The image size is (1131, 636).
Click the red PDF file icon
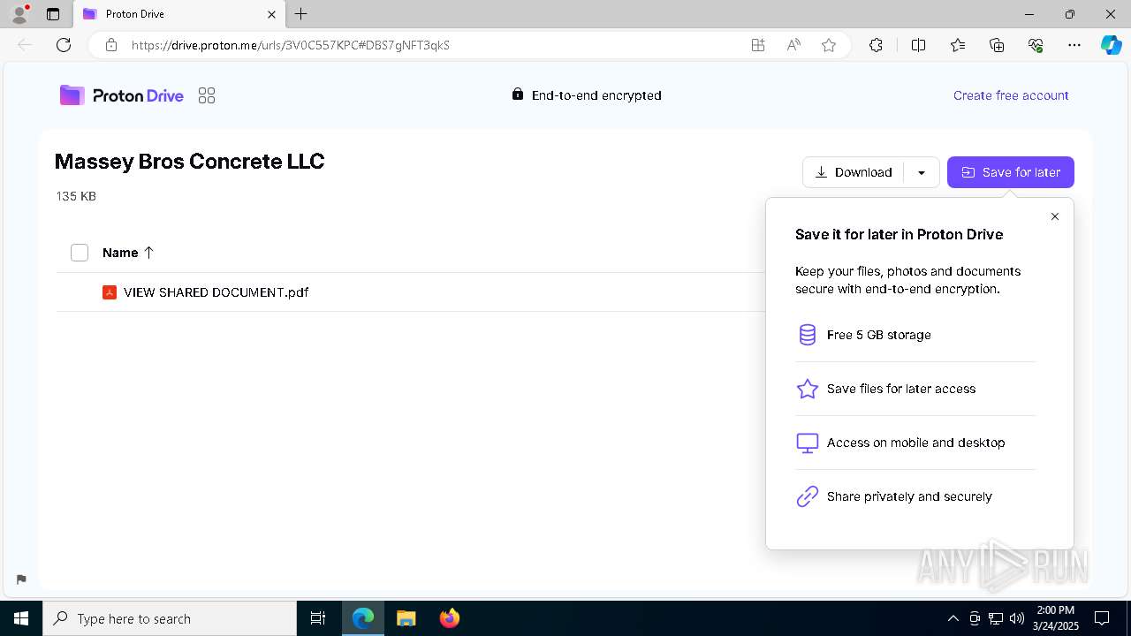click(110, 292)
